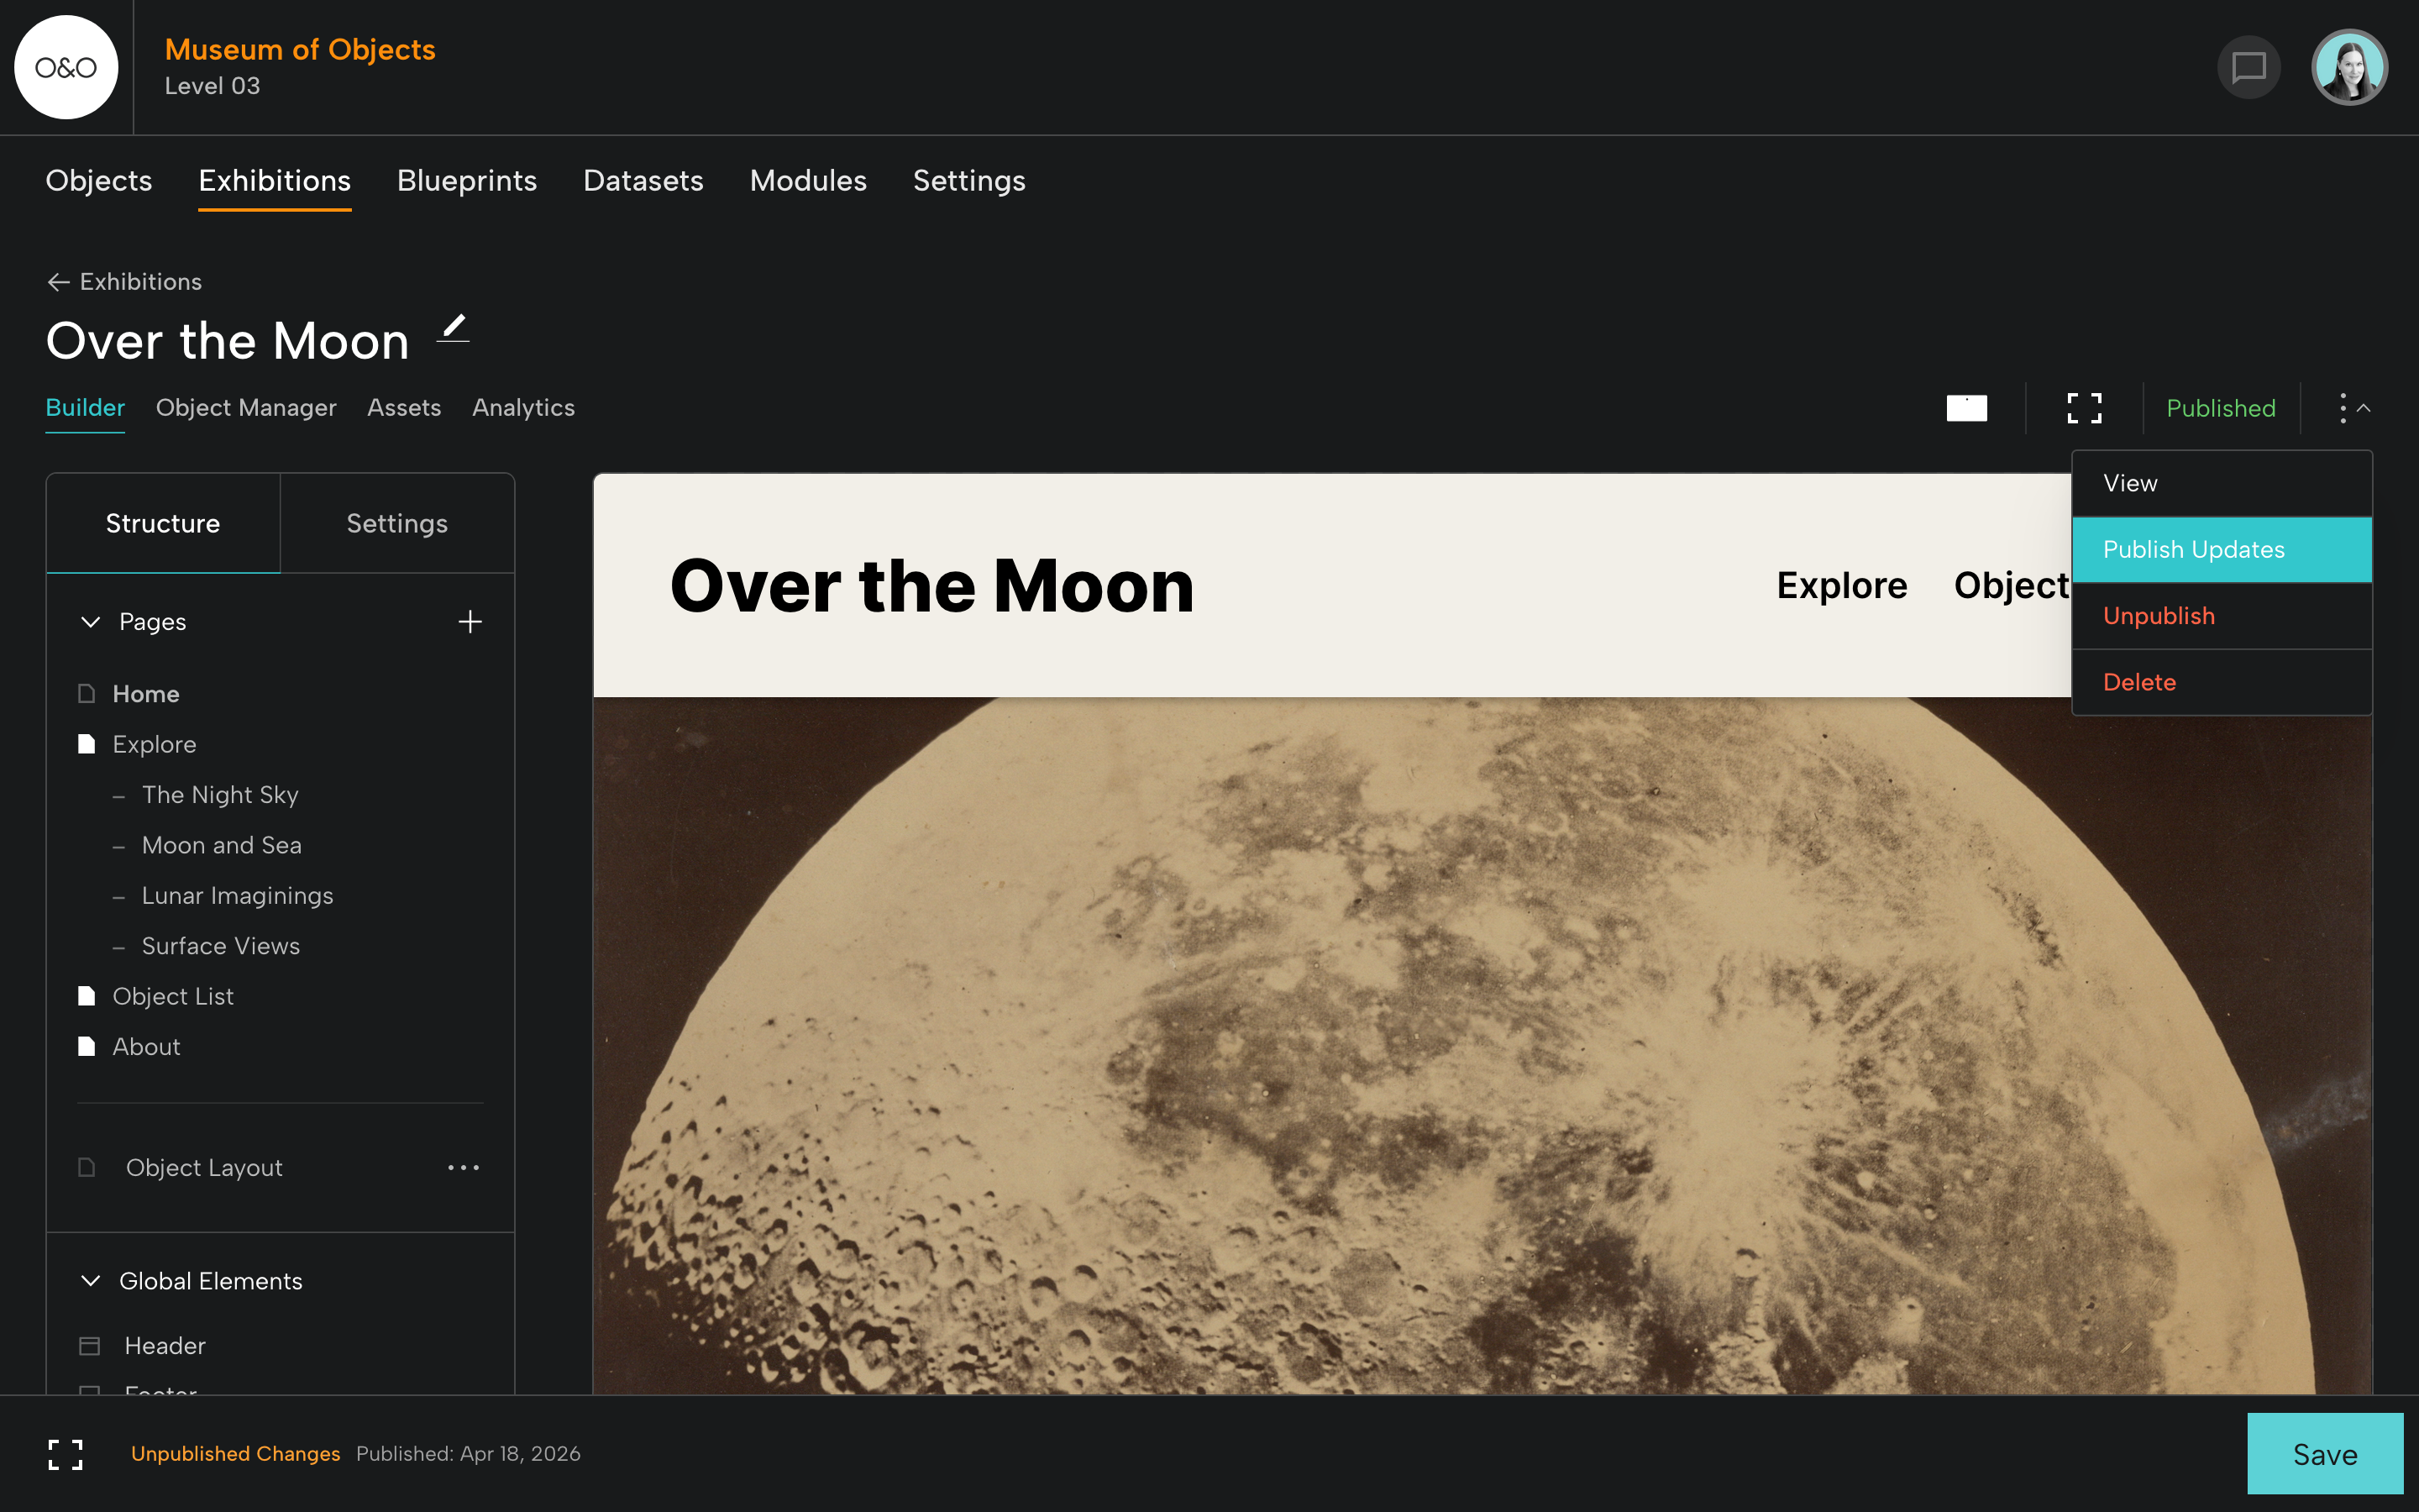Click the Home page file icon
Viewport: 2419px width, 1512px height.
pyautogui.click(x=87, y=693)
